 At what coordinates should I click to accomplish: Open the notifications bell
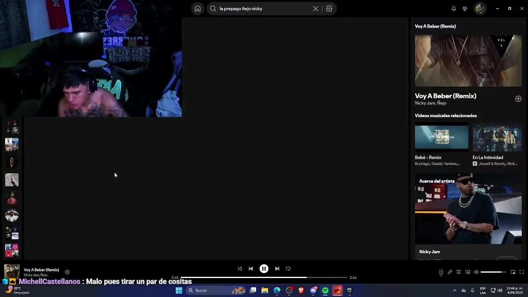pos(454,9)
